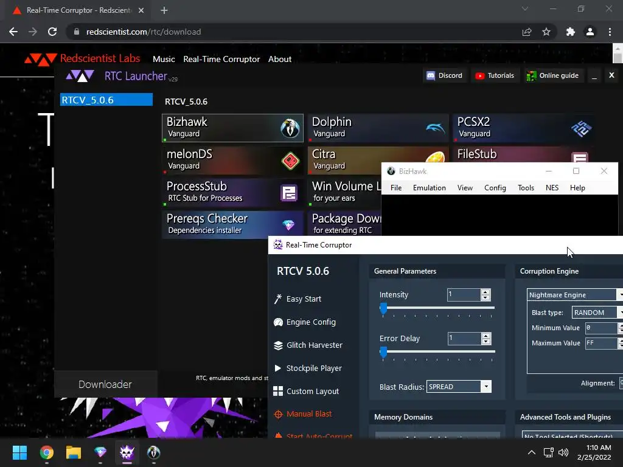Click the Intensity slider handle
The width and height of the screenshot is (623, 467).
point(383,308)
